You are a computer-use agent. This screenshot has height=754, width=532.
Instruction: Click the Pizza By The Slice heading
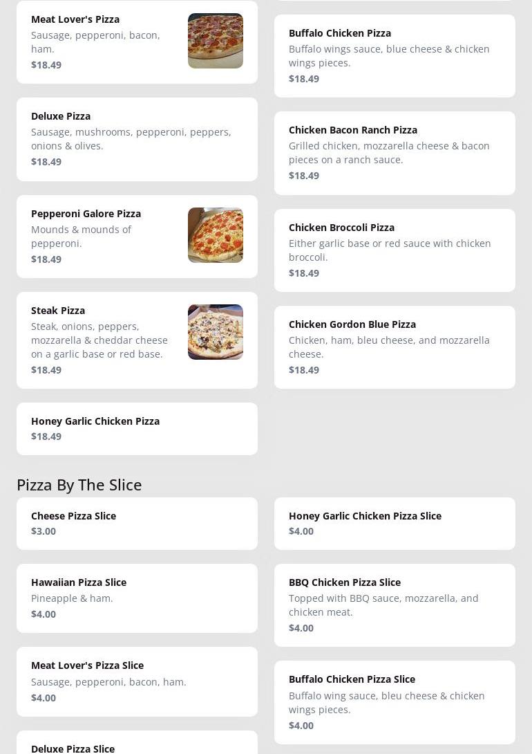pos(79,485)
